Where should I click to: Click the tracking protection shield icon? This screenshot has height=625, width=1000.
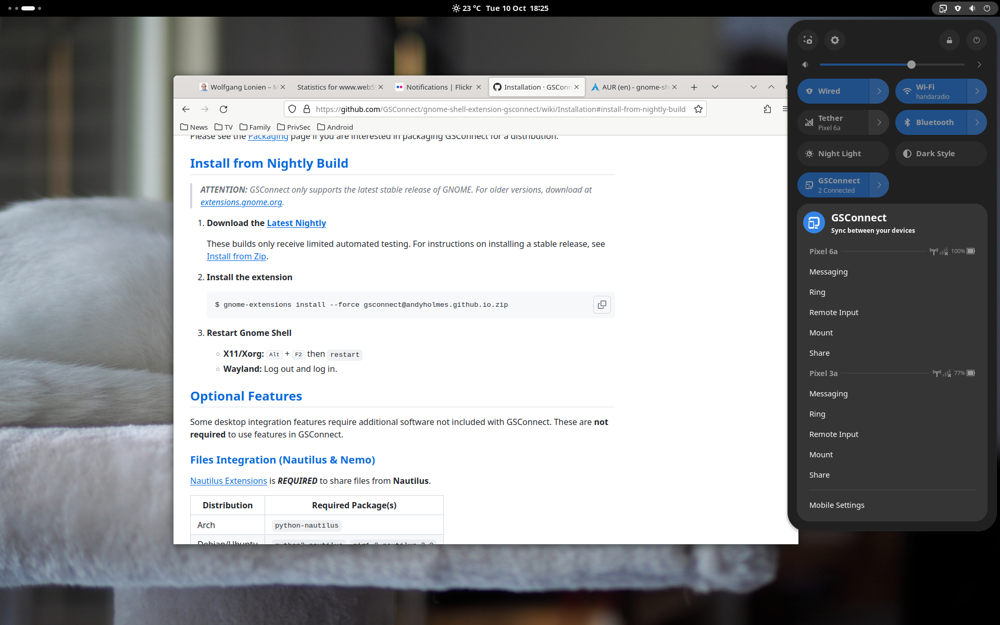292,109
